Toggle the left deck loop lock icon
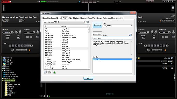 point(30,50)
